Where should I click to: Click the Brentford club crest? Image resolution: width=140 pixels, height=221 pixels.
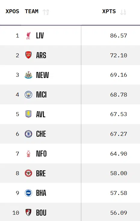[x=28, y=173]
